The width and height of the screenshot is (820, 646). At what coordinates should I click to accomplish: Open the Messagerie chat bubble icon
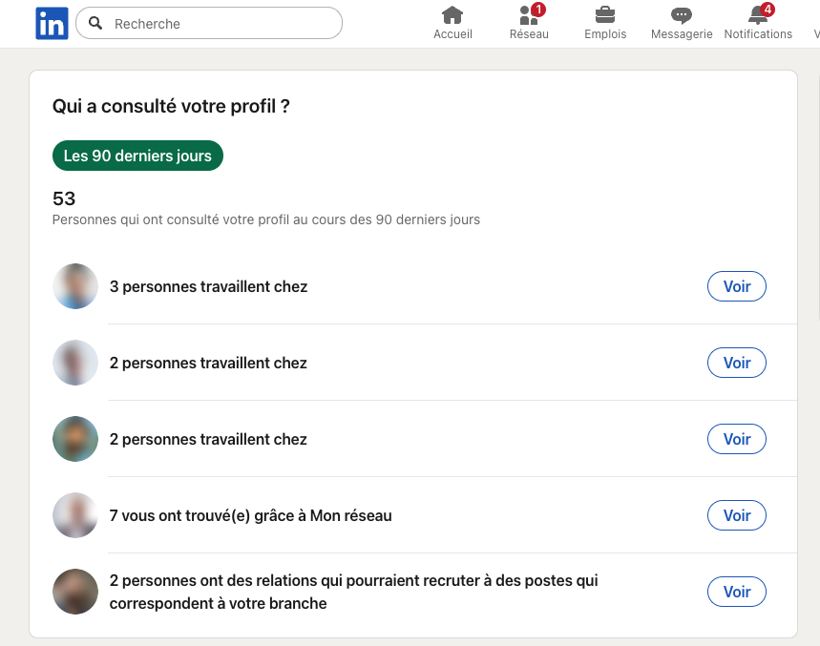(681, 15)
